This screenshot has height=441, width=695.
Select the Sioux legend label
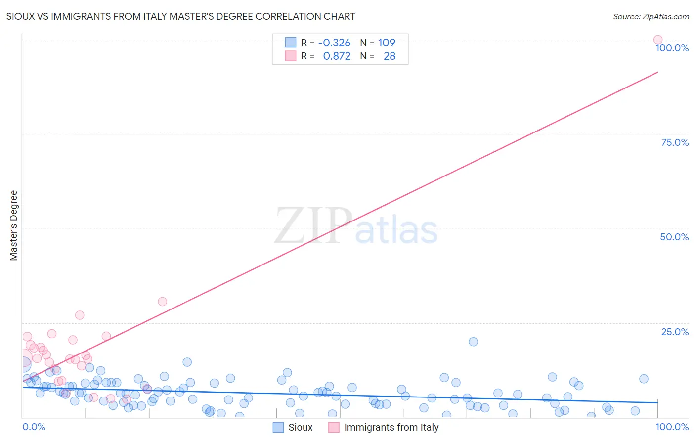coord(301,427)
